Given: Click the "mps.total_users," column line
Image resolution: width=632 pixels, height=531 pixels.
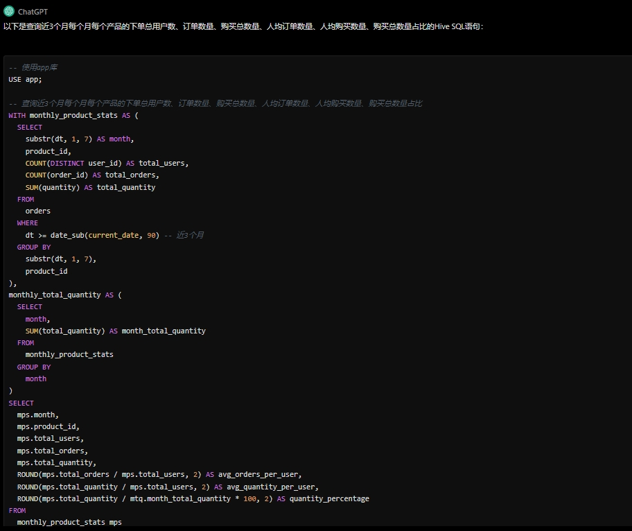Looking at the screenshot, I should 51,439.
